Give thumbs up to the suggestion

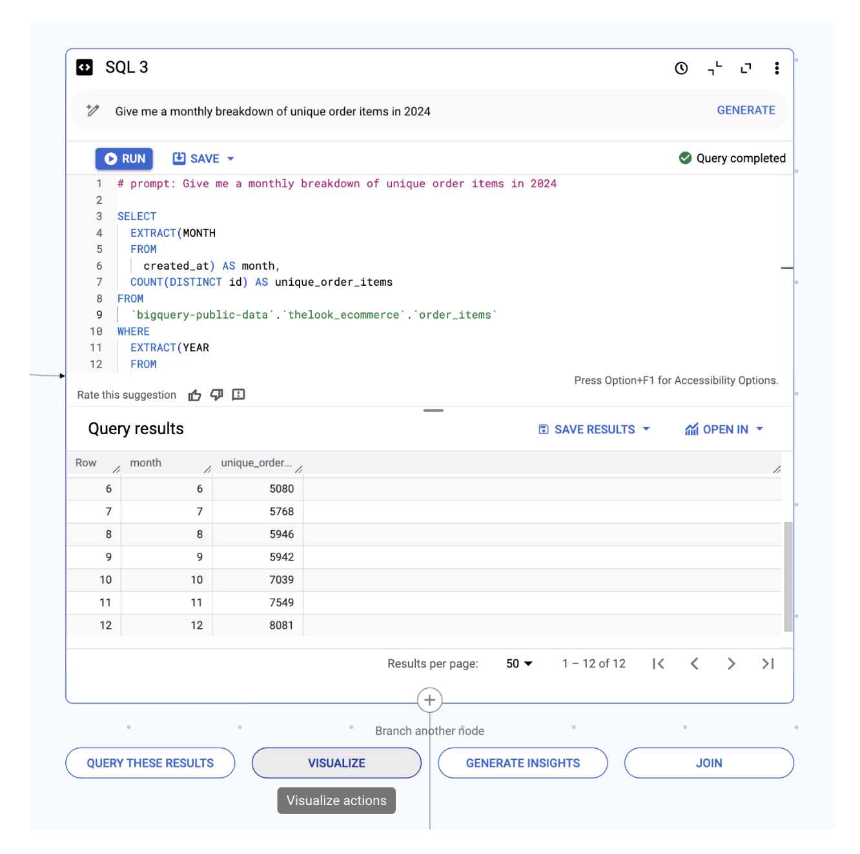coord(194,395)
